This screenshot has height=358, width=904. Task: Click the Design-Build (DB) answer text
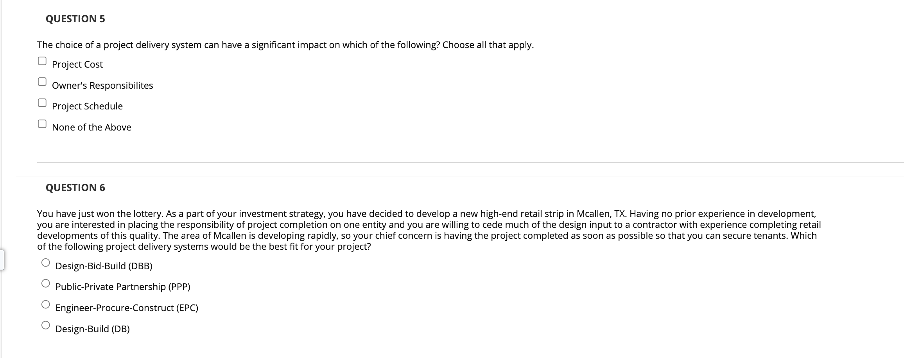pos(93,329)
